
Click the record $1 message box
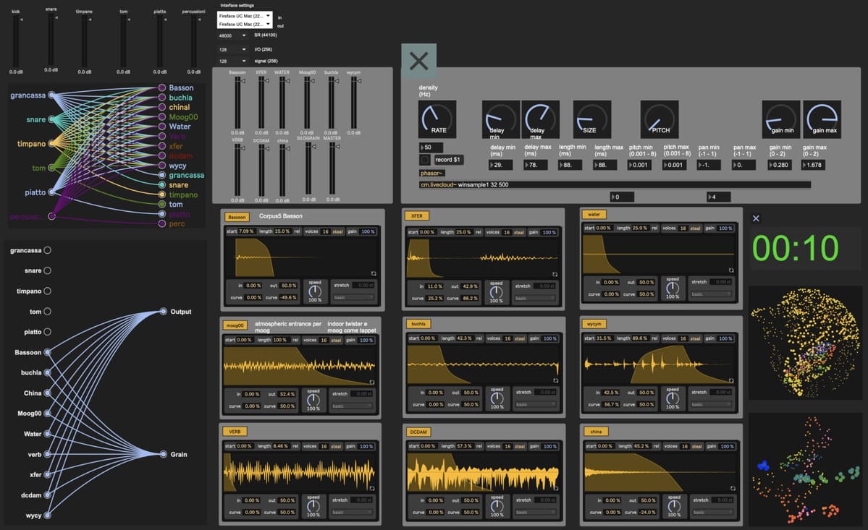point(448,160)
